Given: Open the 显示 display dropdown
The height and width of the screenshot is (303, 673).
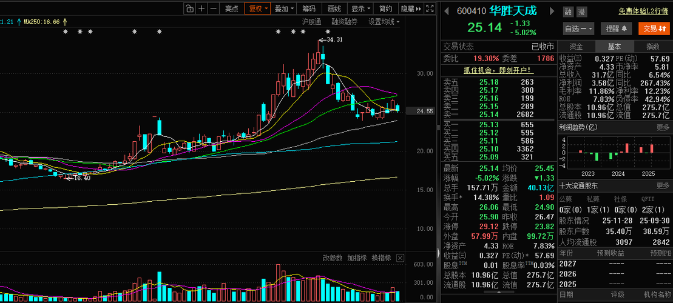Looking at the screenshot, I should tap(360, 8).
